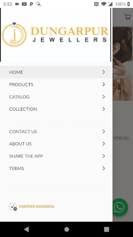
Task: Click the View All link
Action: (x=121, y=138)
